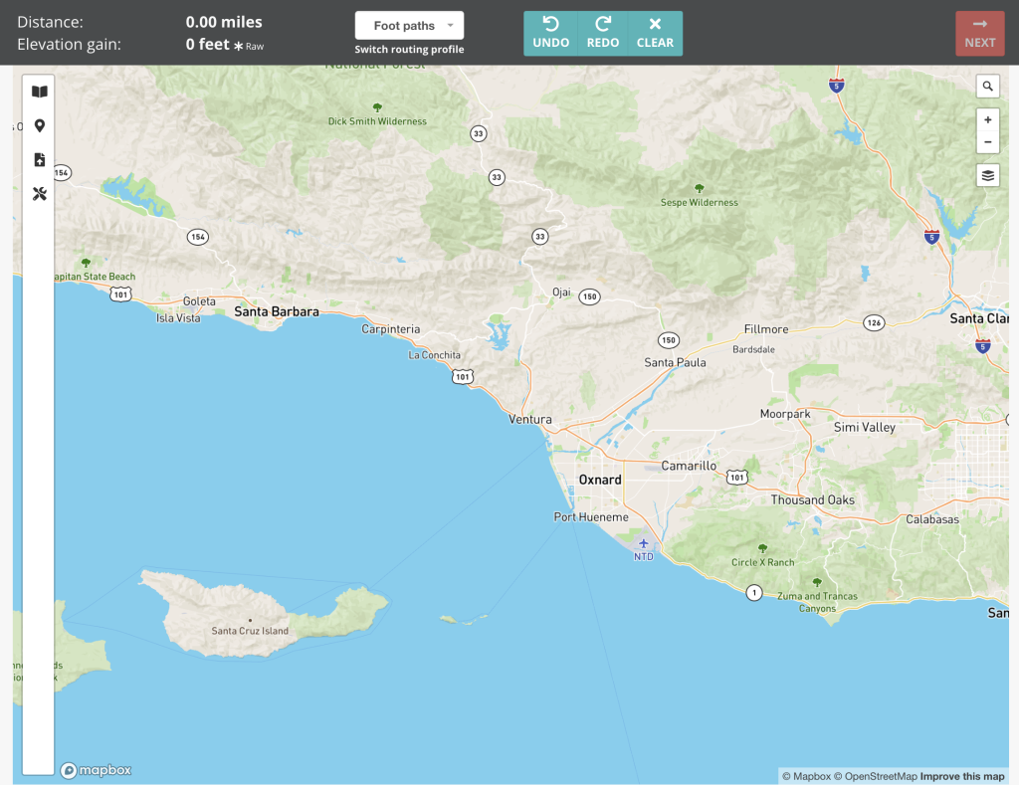Clear the current route
The image size is (1019, 785).
tap(655, 33)
